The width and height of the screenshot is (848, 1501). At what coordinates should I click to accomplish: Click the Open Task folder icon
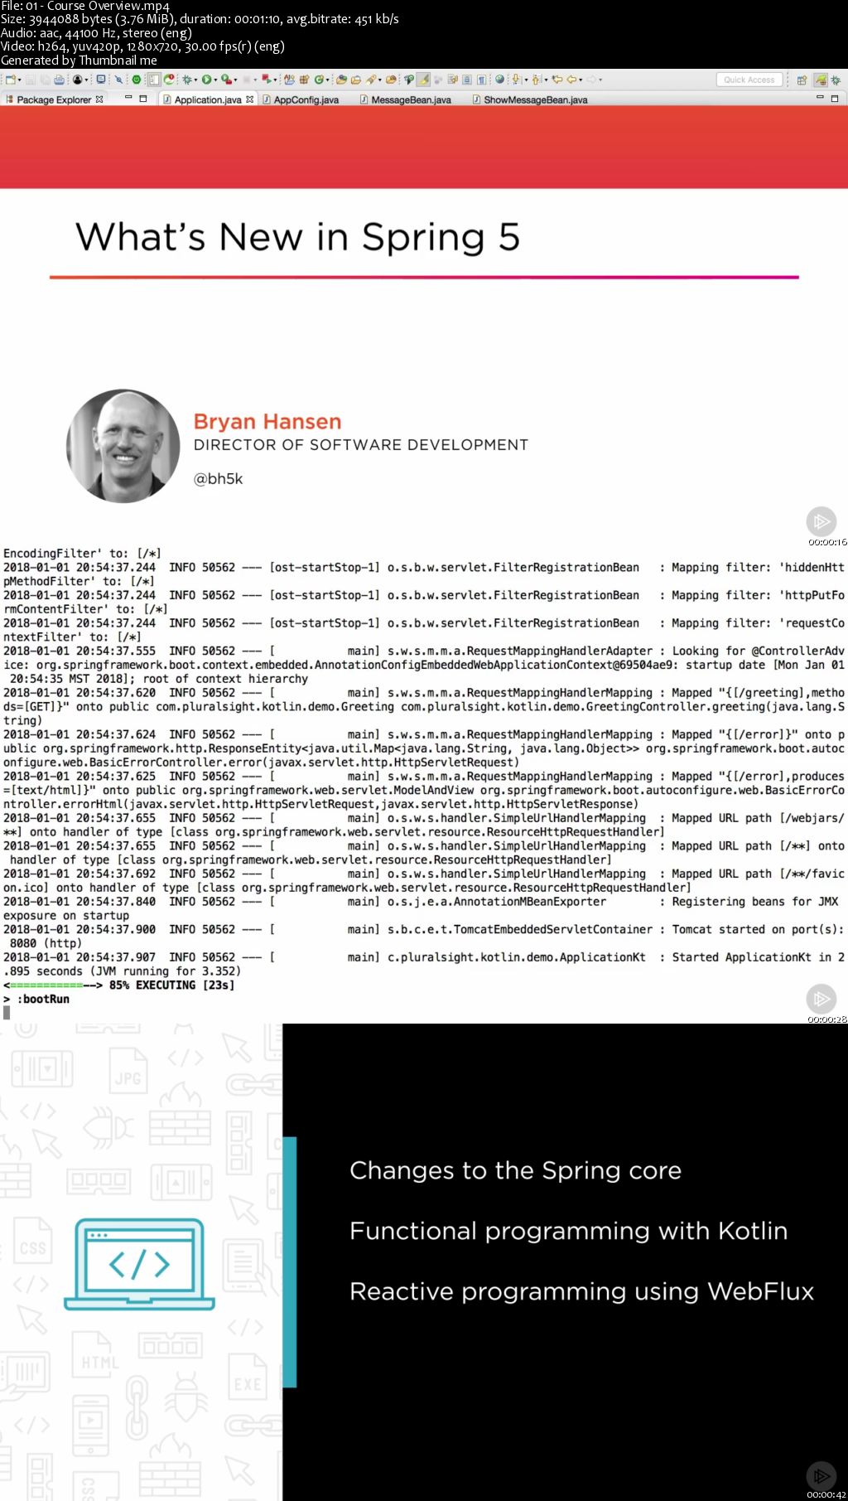coord(356,80)
